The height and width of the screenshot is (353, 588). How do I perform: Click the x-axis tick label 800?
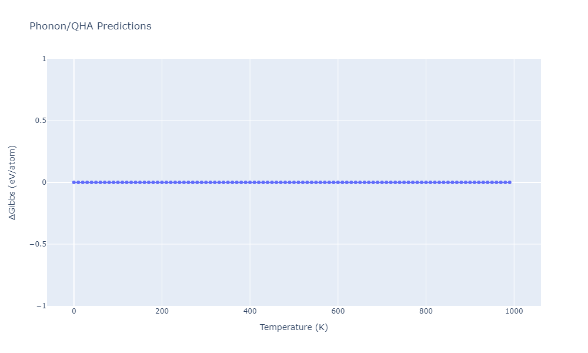coord(426,311)
